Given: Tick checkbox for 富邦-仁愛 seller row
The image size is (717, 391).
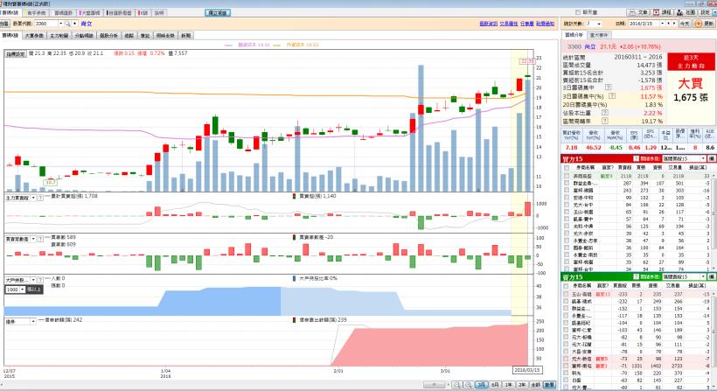Looking at the screenshot, I should (x=567, y=330).
